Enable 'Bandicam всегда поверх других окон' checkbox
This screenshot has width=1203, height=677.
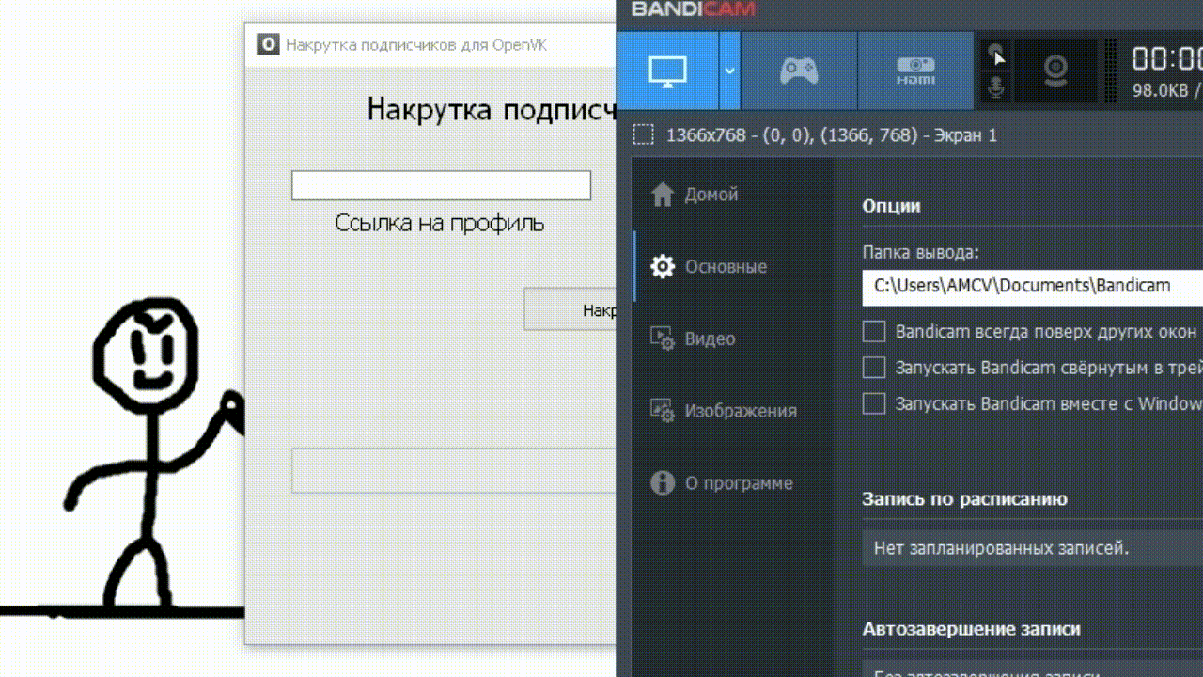874,331
